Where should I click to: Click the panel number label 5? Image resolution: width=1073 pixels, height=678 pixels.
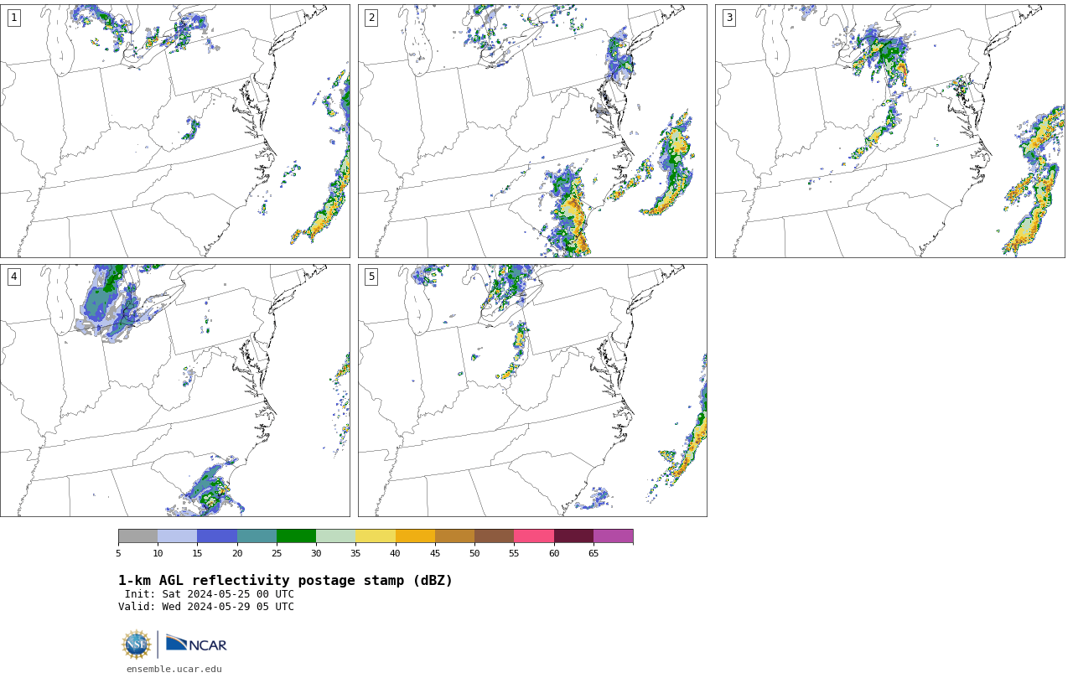pyautogui.click(x=371, y=277)
